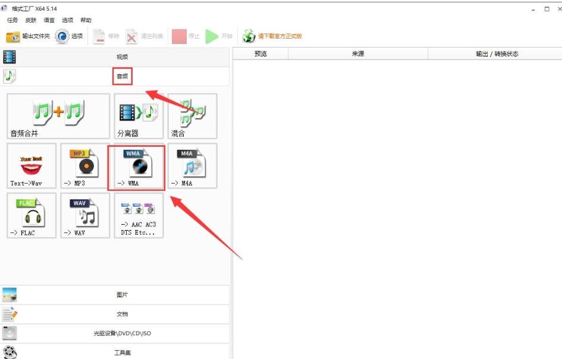Expand the 文档 document section
This screenshot has height=359, width=562.
coord(122,314)
